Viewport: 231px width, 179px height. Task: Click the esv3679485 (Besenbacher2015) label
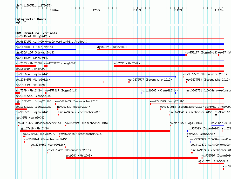pyautogui.click(x=81, y=134)
